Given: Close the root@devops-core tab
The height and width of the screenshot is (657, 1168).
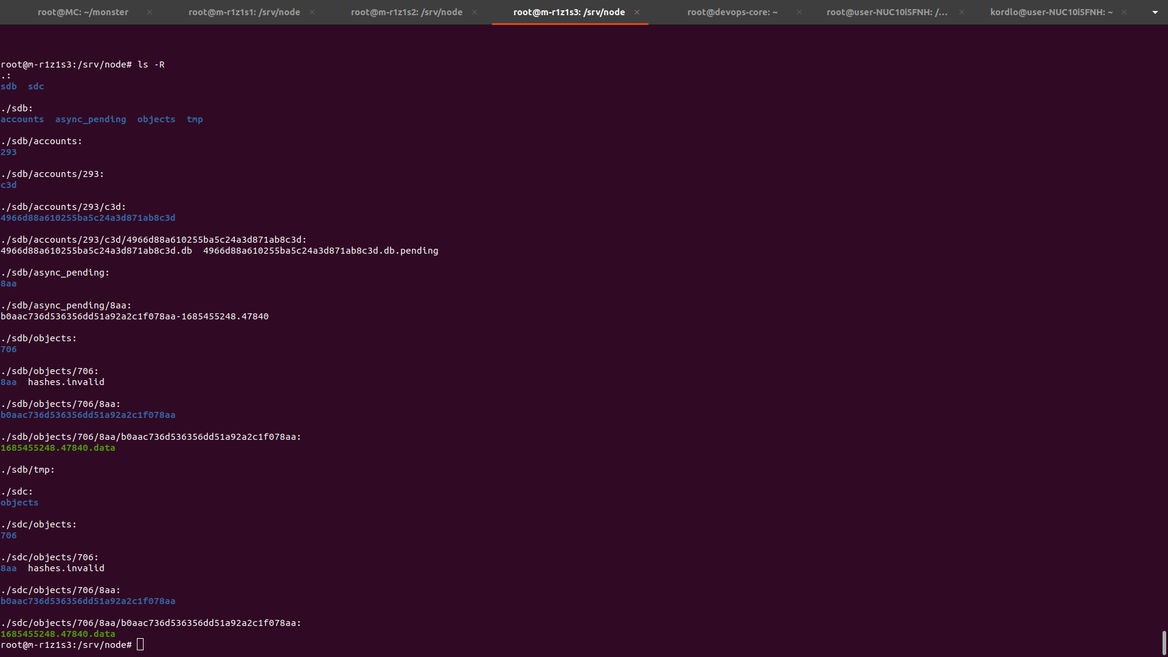Looking at the screenshot, I should [799, 12].
